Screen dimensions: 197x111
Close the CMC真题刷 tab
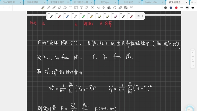(21, 2)
